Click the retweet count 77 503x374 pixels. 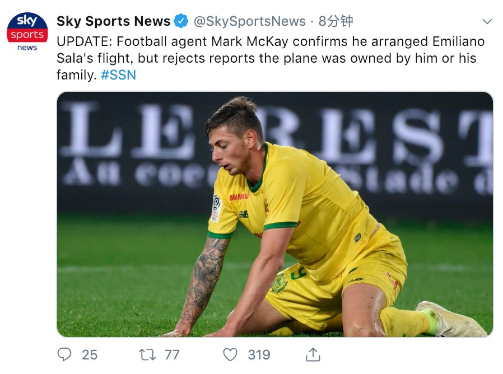(172, 354)
